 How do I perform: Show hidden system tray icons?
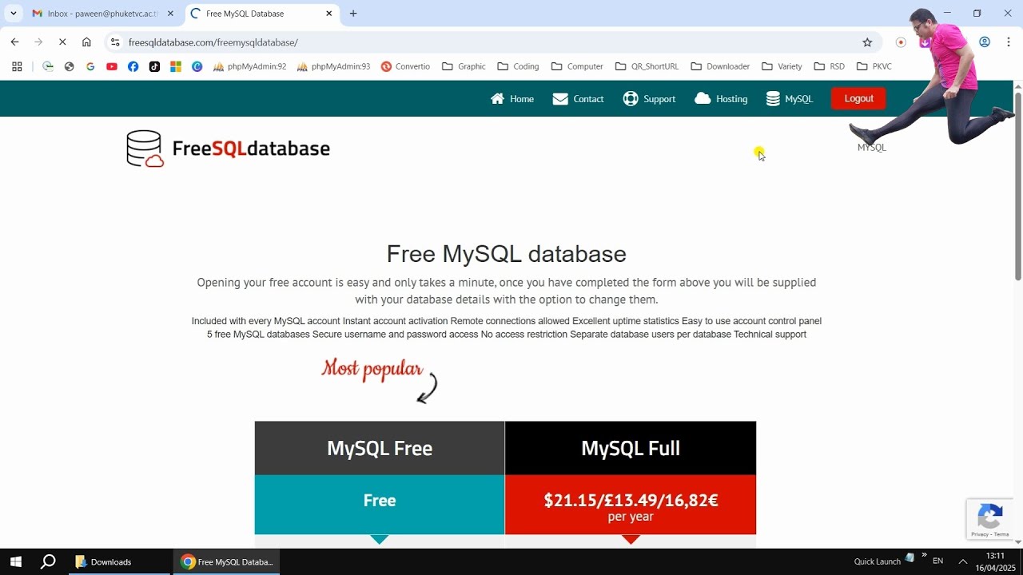pos(962,561)
